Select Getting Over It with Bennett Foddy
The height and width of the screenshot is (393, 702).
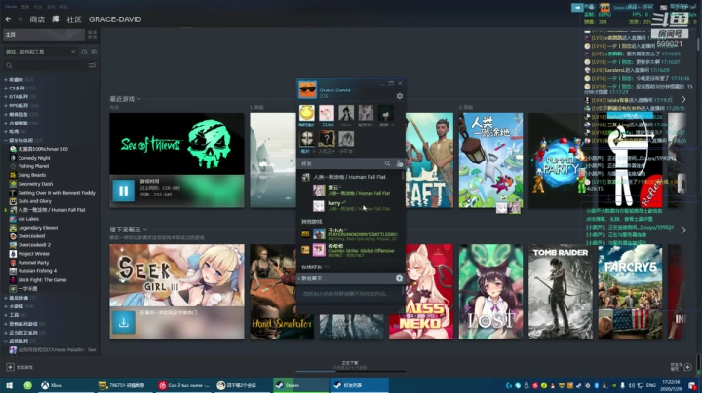pyautogui.click(x=57, y=193)
